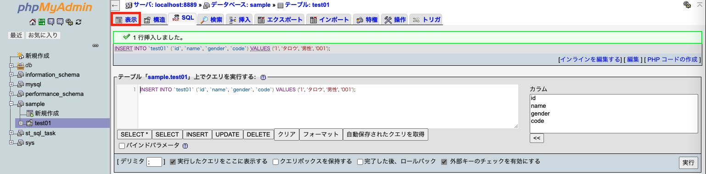
Task: Click the green exit logout icon
Action: point(42,21)
